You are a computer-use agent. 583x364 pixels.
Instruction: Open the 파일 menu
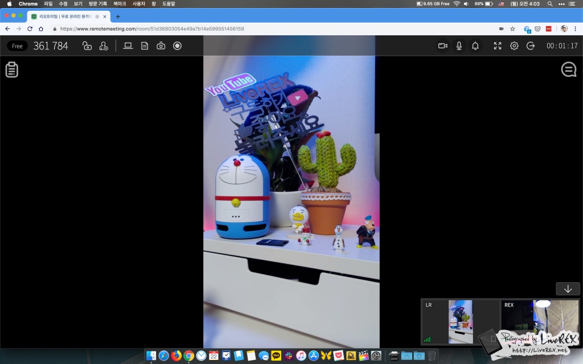[48, 4]
